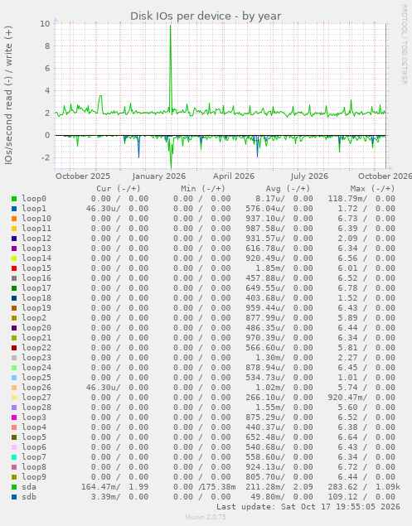Click the loop15 red legend swatch
Viewport: 412px width, 526px height.
coord(14,268)
